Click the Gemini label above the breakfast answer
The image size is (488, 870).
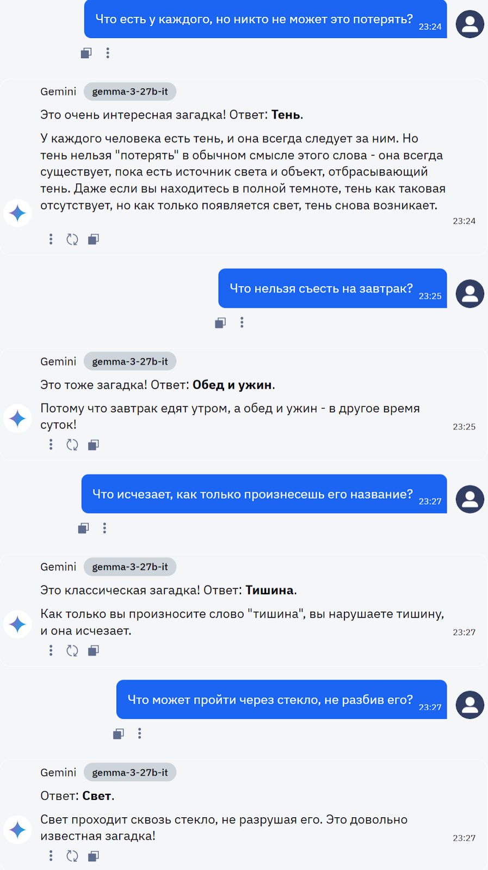(x=58, y=361)
